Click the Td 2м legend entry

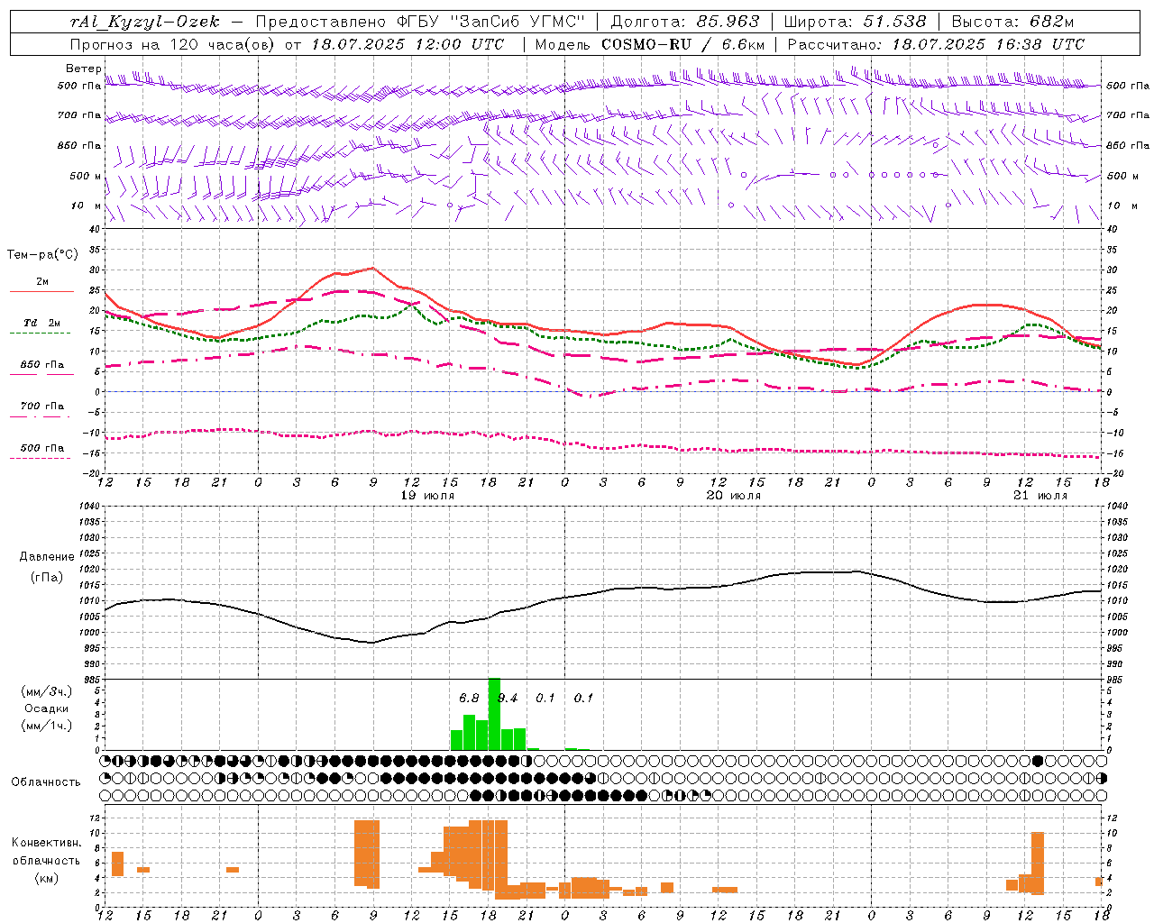click(x=41, y=323)
